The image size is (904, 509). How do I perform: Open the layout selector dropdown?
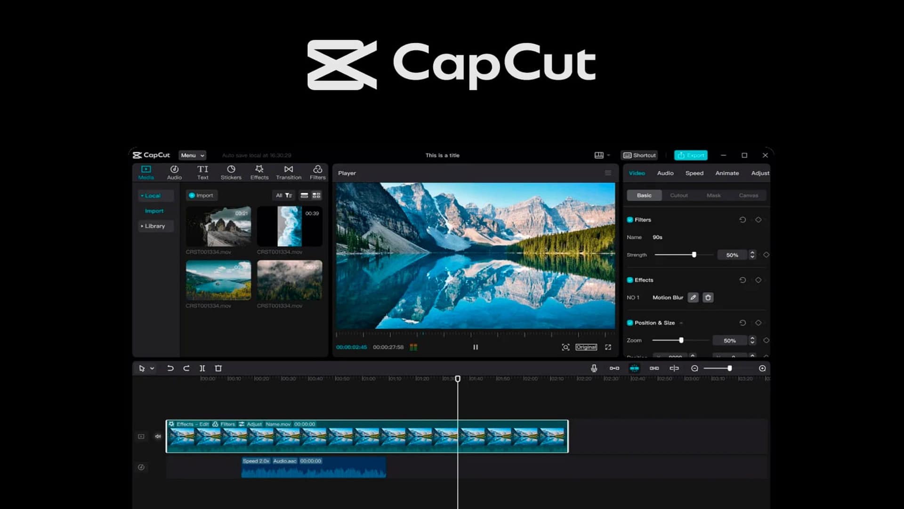[x=602, y=155]
